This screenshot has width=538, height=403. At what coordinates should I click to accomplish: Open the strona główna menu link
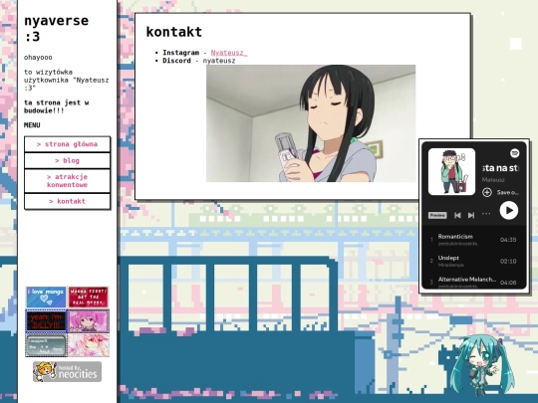point(68,144)
